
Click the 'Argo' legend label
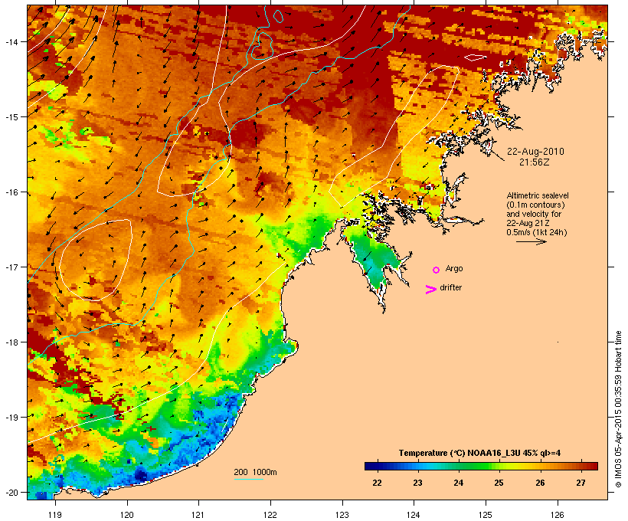tap(454, 268)
